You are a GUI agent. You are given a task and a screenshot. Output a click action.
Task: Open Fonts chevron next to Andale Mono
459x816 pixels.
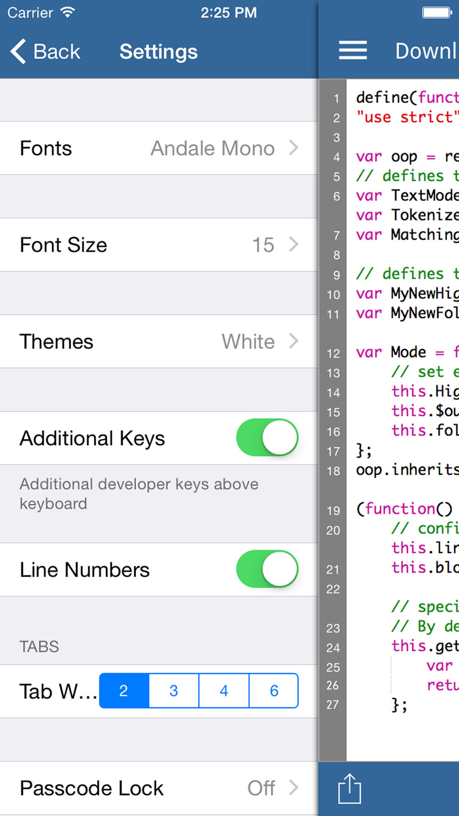294,148
